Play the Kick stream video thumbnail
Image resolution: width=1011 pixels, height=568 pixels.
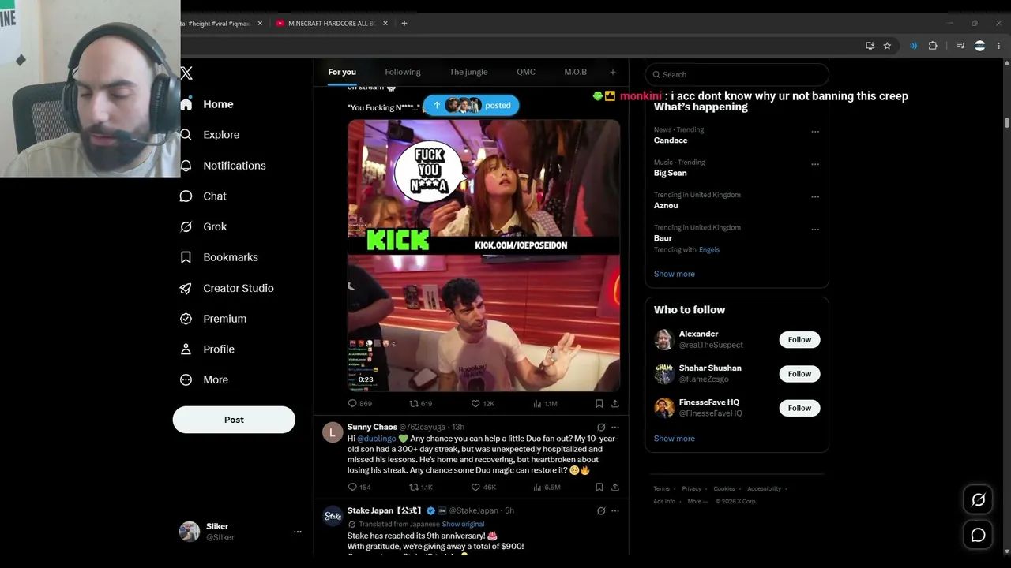[x=484, y=256]
